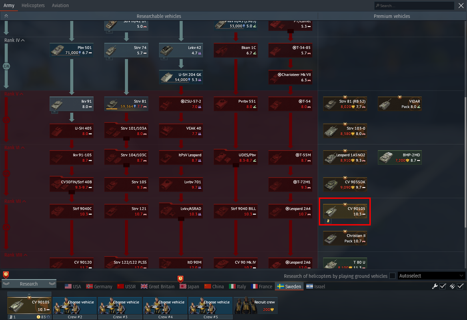Select the locked Bkan 1C card
Image resolution: width=467 pixels, height=320 pixels.
[236, 50]
